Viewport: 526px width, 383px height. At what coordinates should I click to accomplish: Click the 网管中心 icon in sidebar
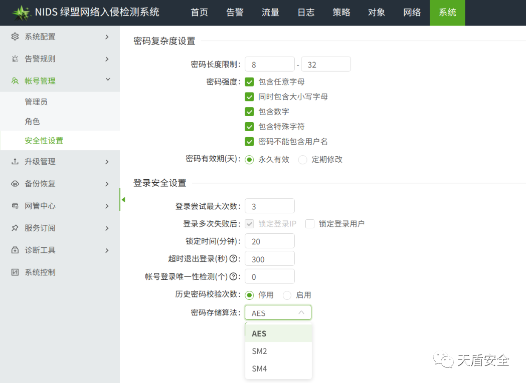tap(15, 206)
